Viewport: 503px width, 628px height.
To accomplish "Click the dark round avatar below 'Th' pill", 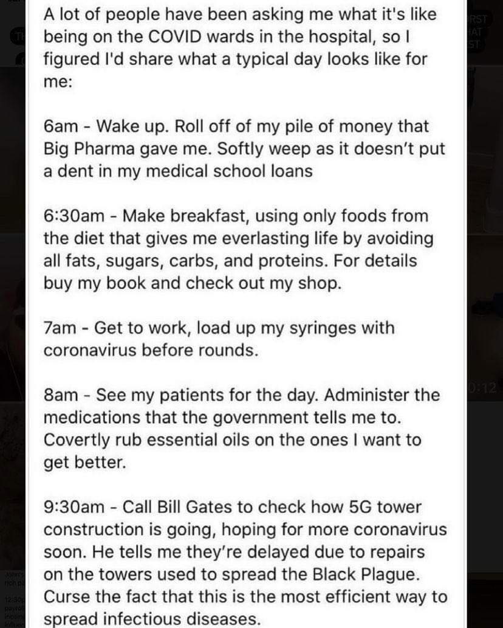I will click(x=21, y=60).
